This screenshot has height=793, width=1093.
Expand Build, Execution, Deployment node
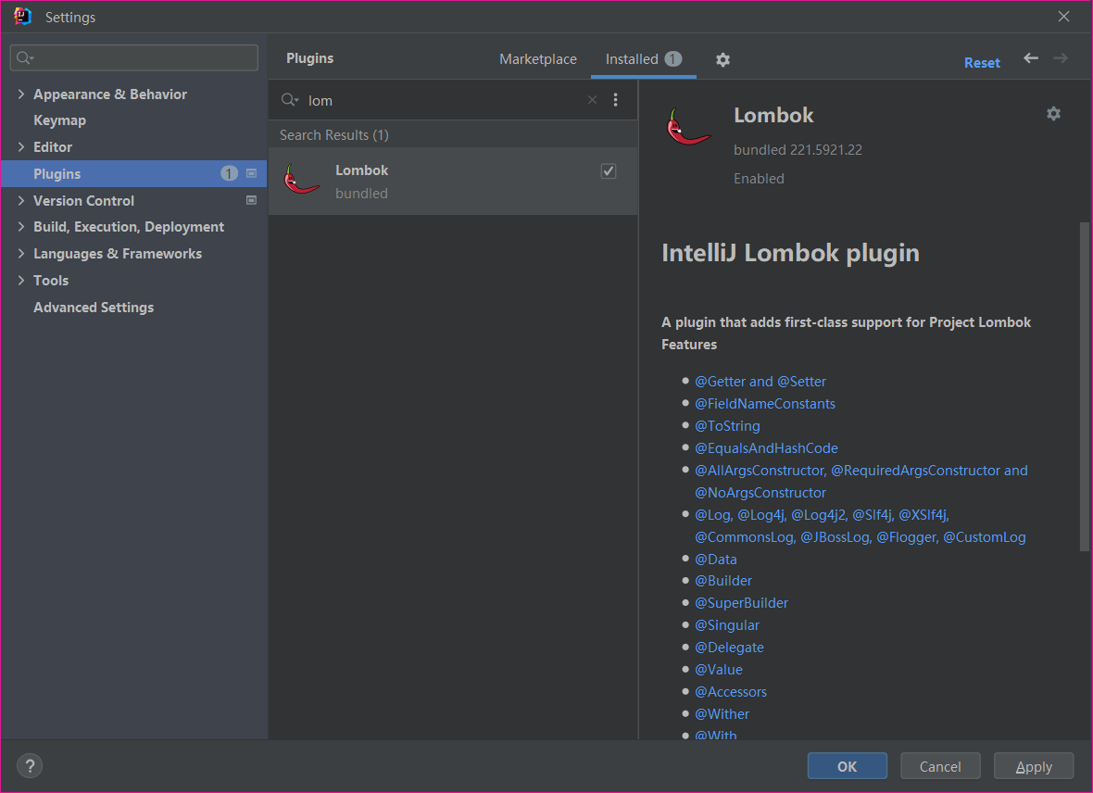coord(21,227)
